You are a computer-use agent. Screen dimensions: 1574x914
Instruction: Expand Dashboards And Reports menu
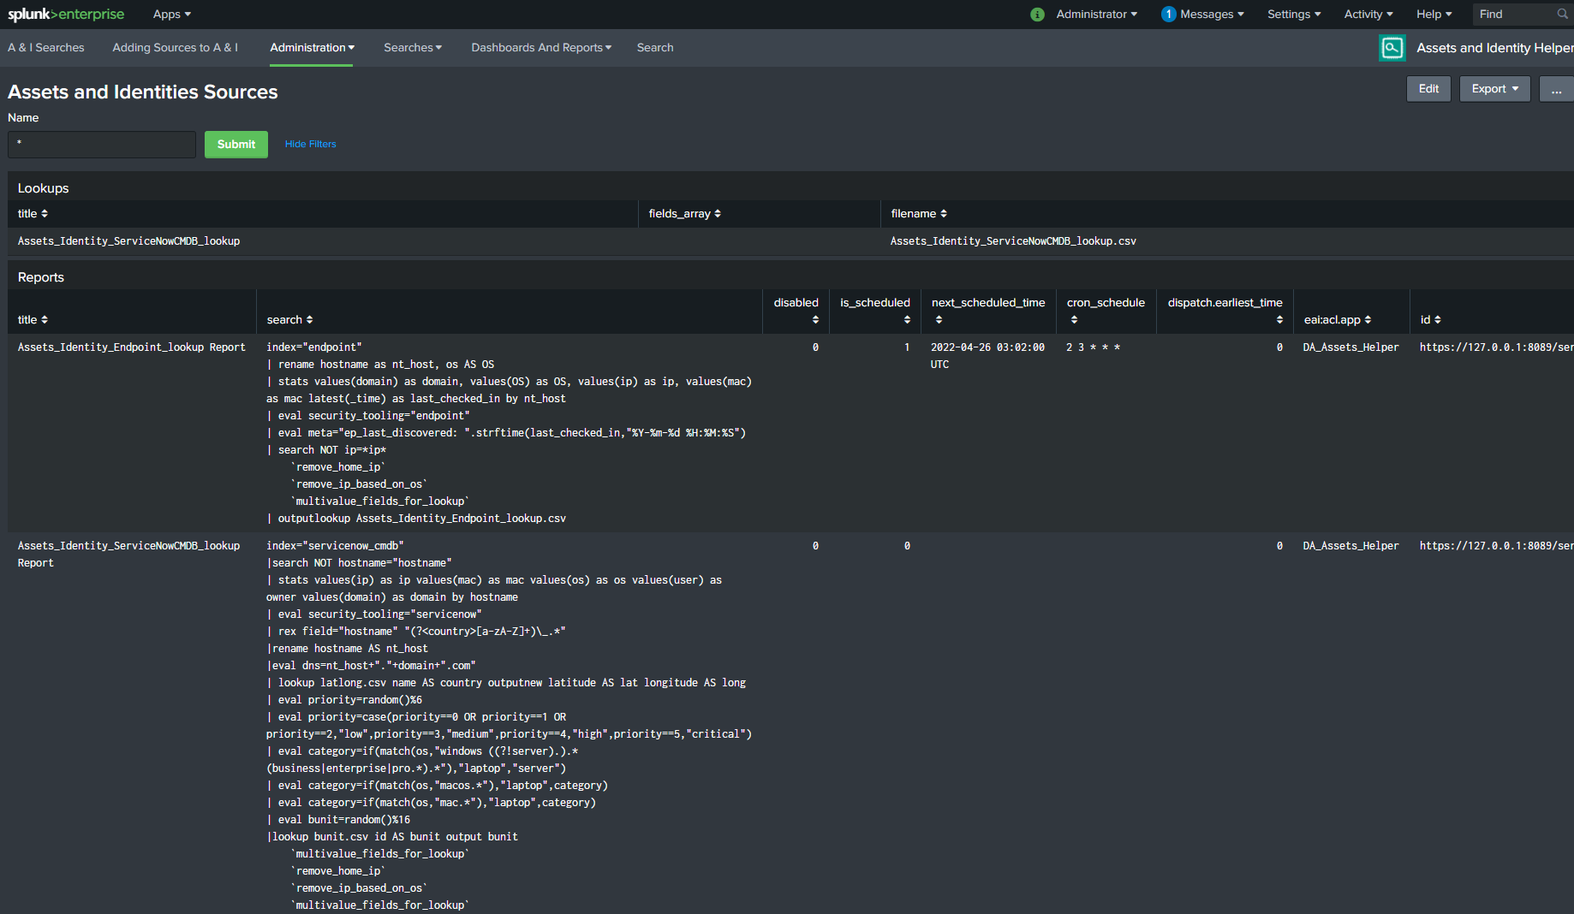point(541,48)
